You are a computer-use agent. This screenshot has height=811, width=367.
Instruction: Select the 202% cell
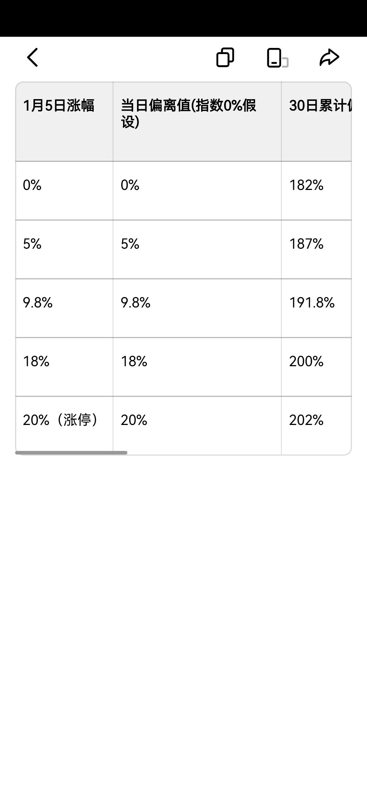[x=306, y=420]
